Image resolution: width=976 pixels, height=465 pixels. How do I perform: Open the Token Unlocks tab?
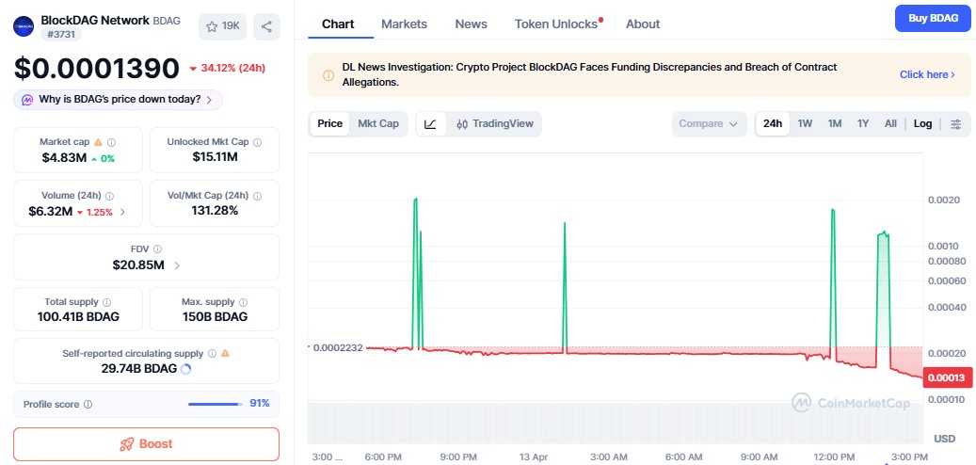(558, 24)
